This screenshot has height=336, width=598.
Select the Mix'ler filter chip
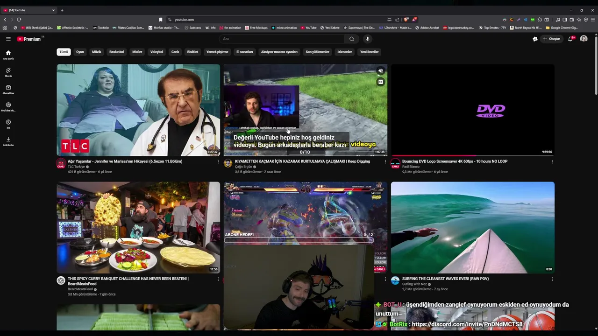click(137, 52)
